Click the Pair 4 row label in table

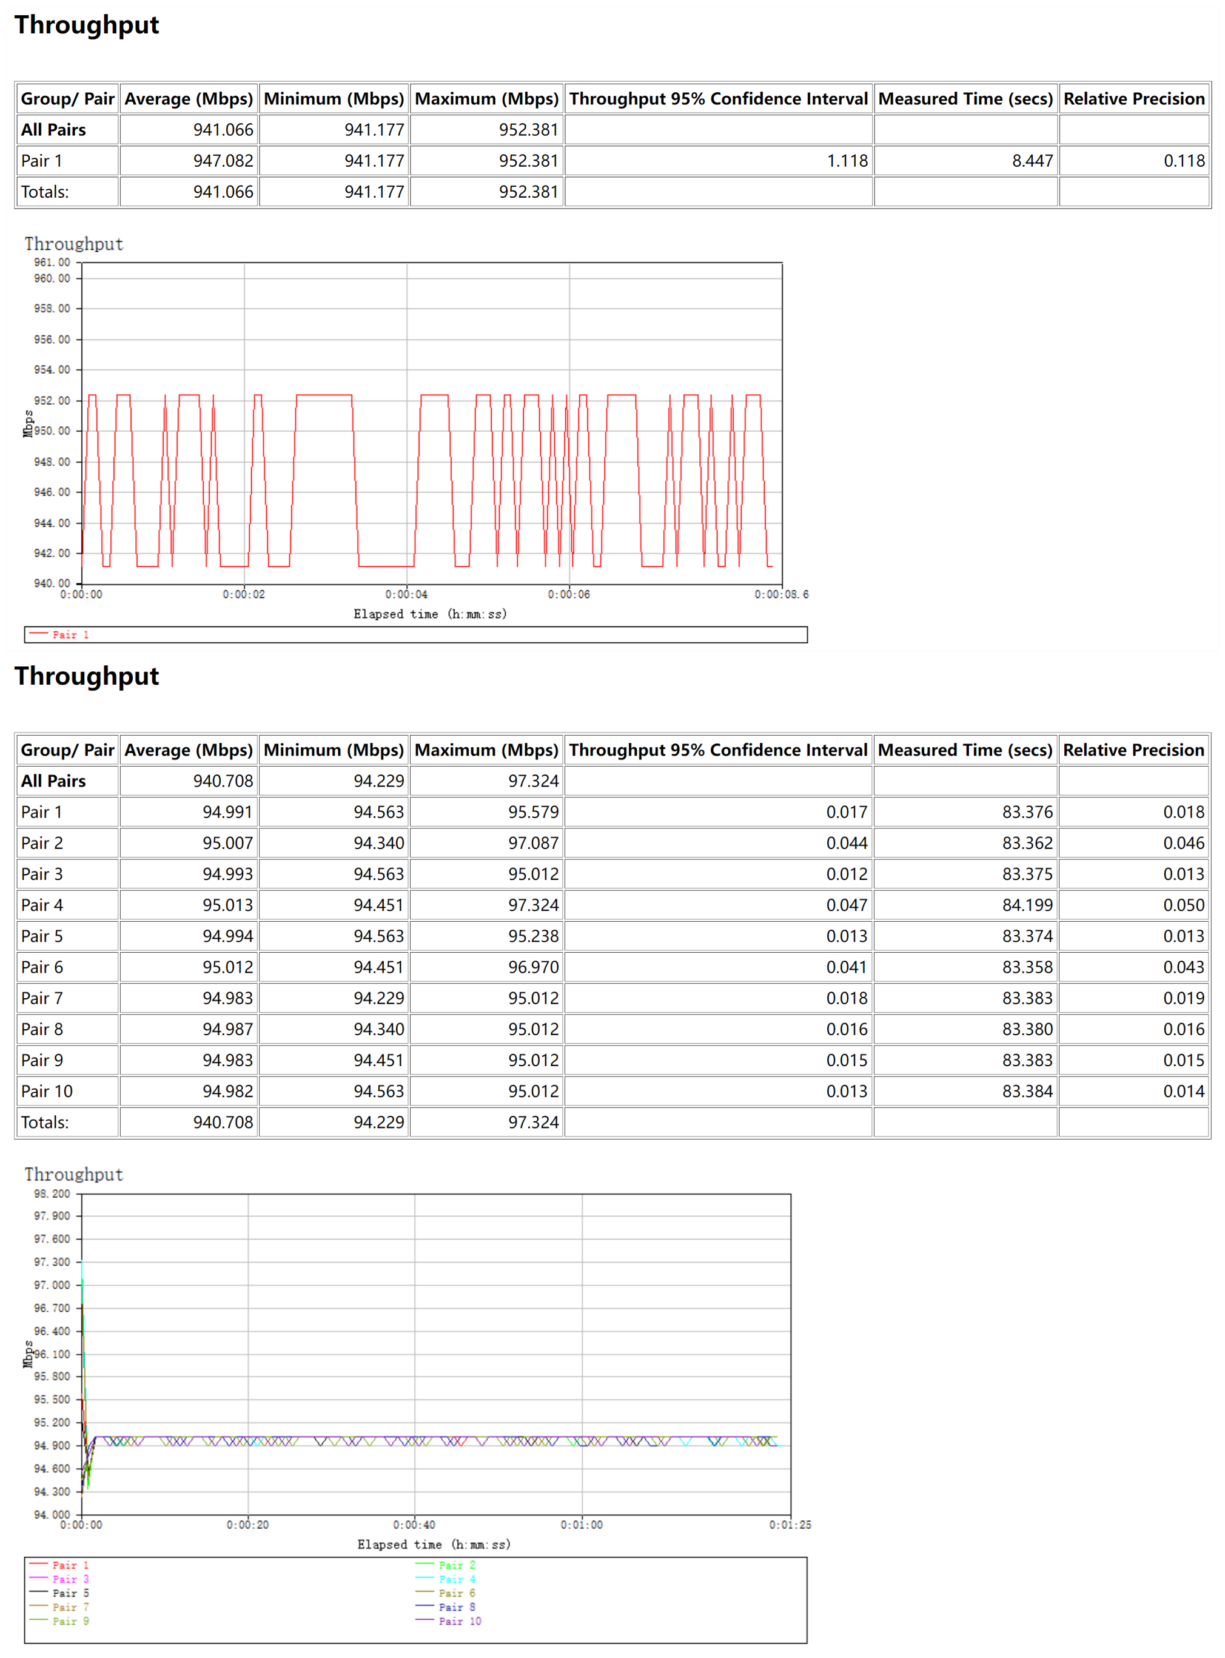(41, 905)
